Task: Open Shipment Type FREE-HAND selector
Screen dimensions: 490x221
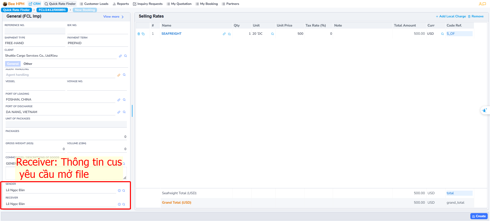Action: point(35,43)
